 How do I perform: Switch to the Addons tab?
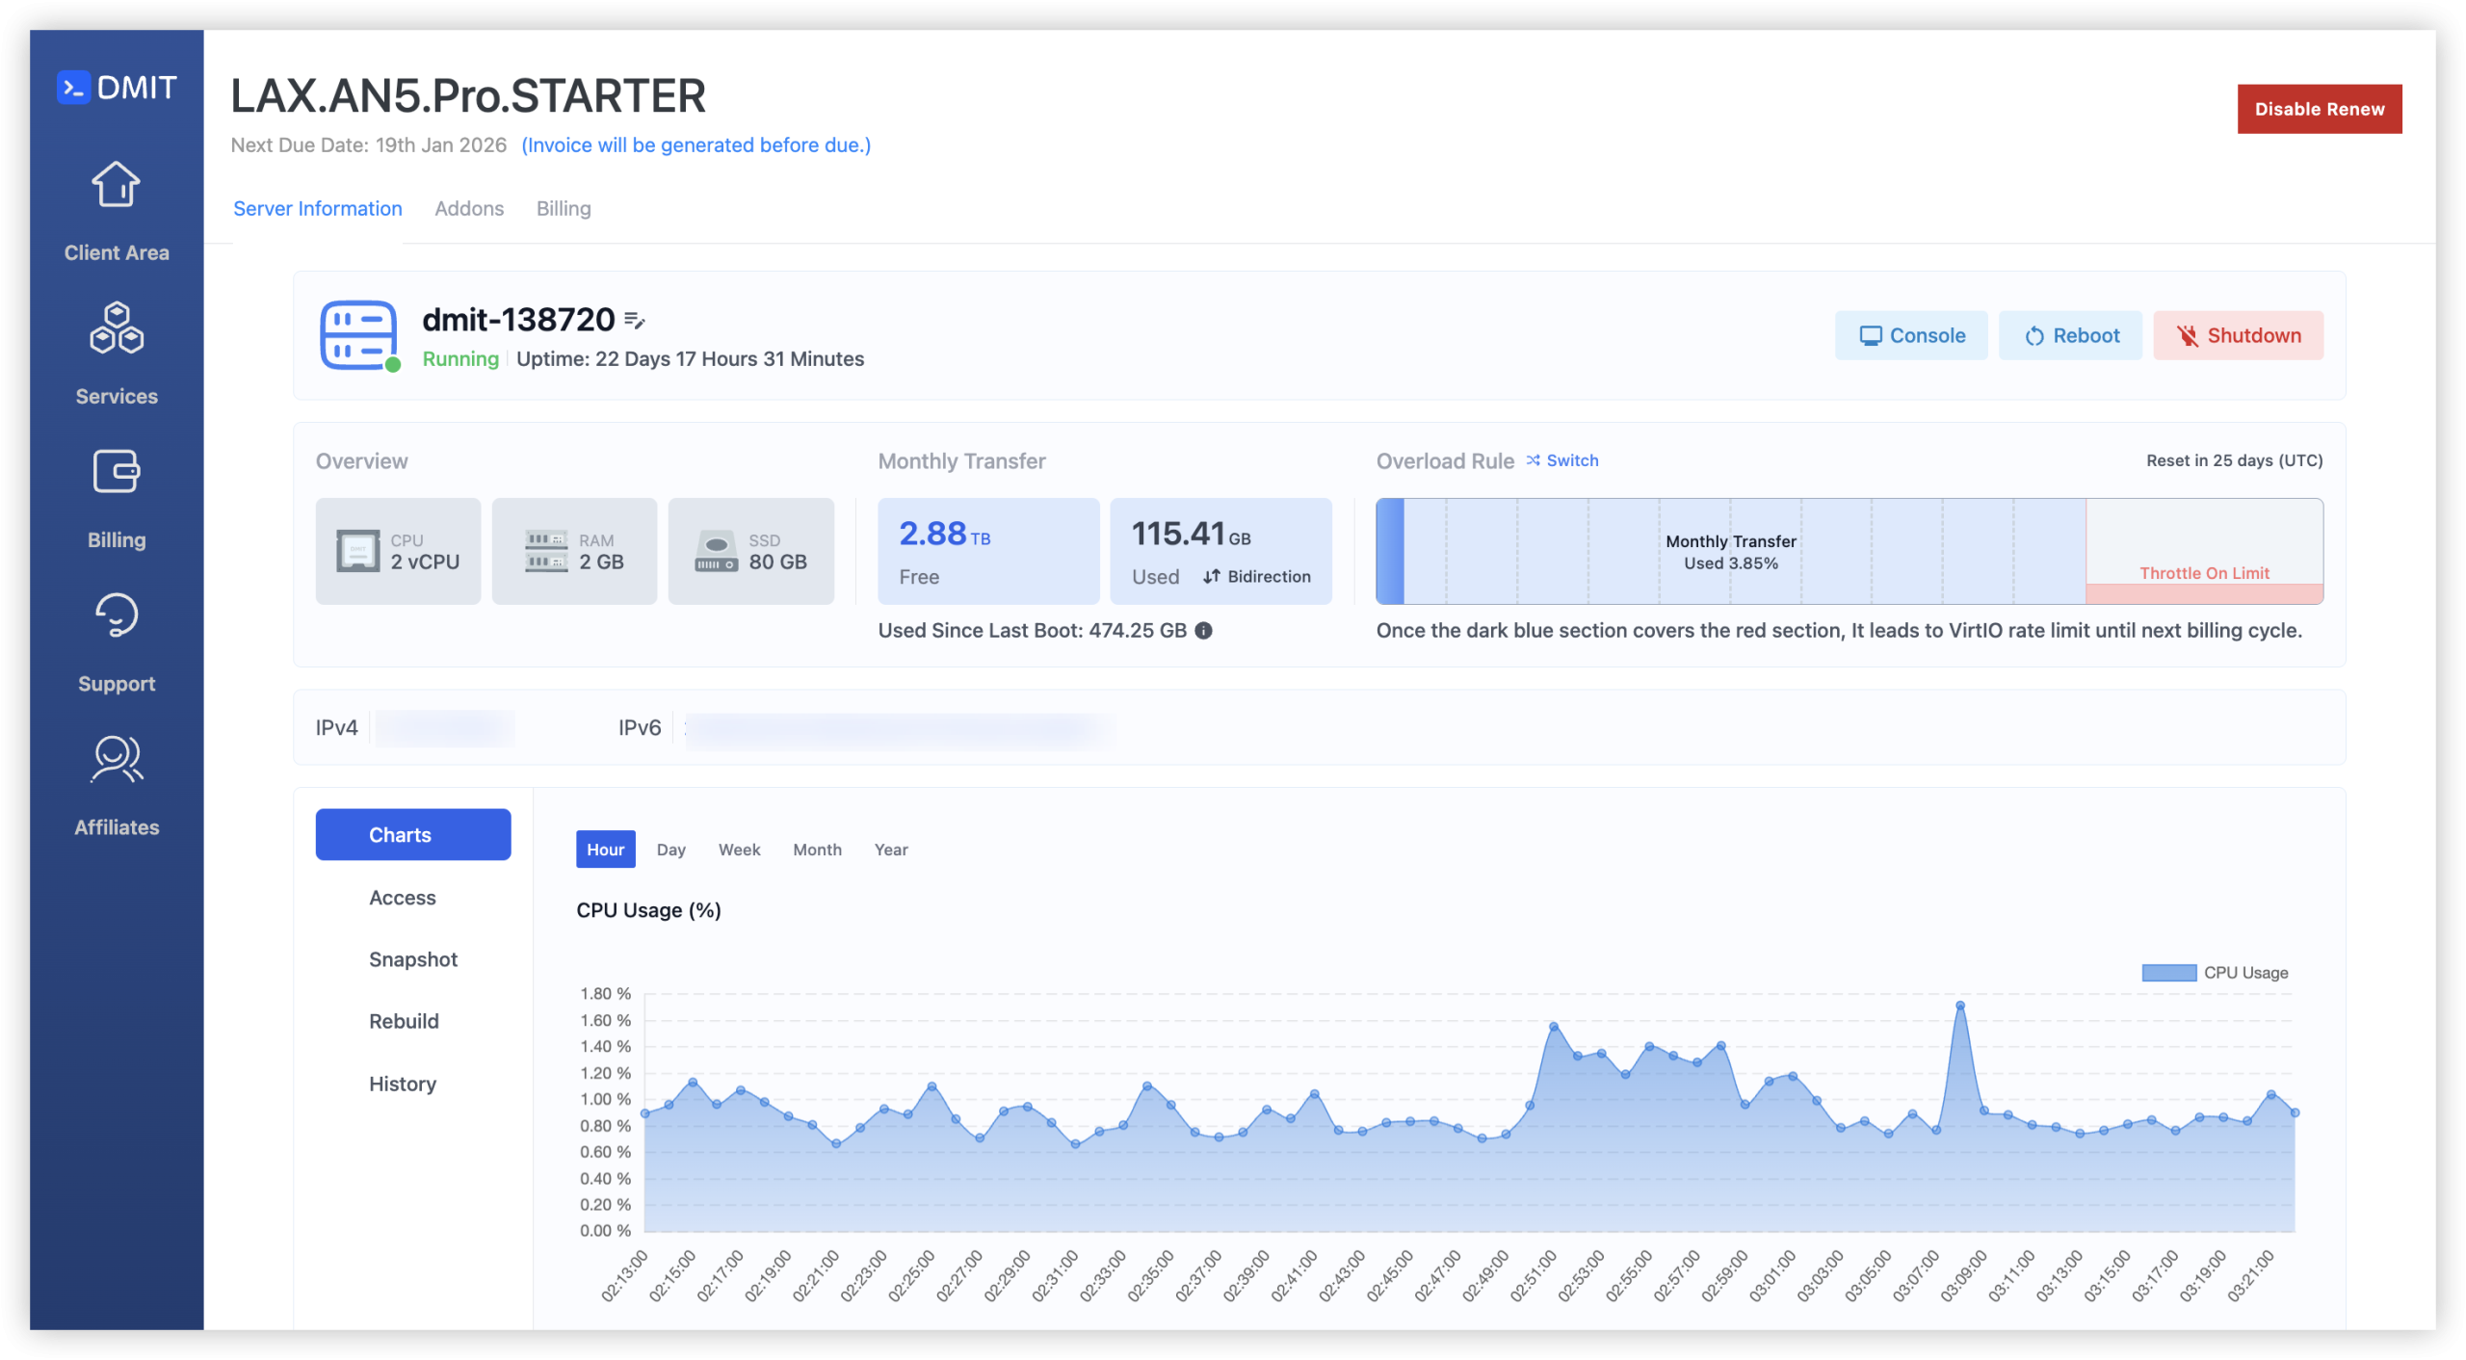point(469,209)
